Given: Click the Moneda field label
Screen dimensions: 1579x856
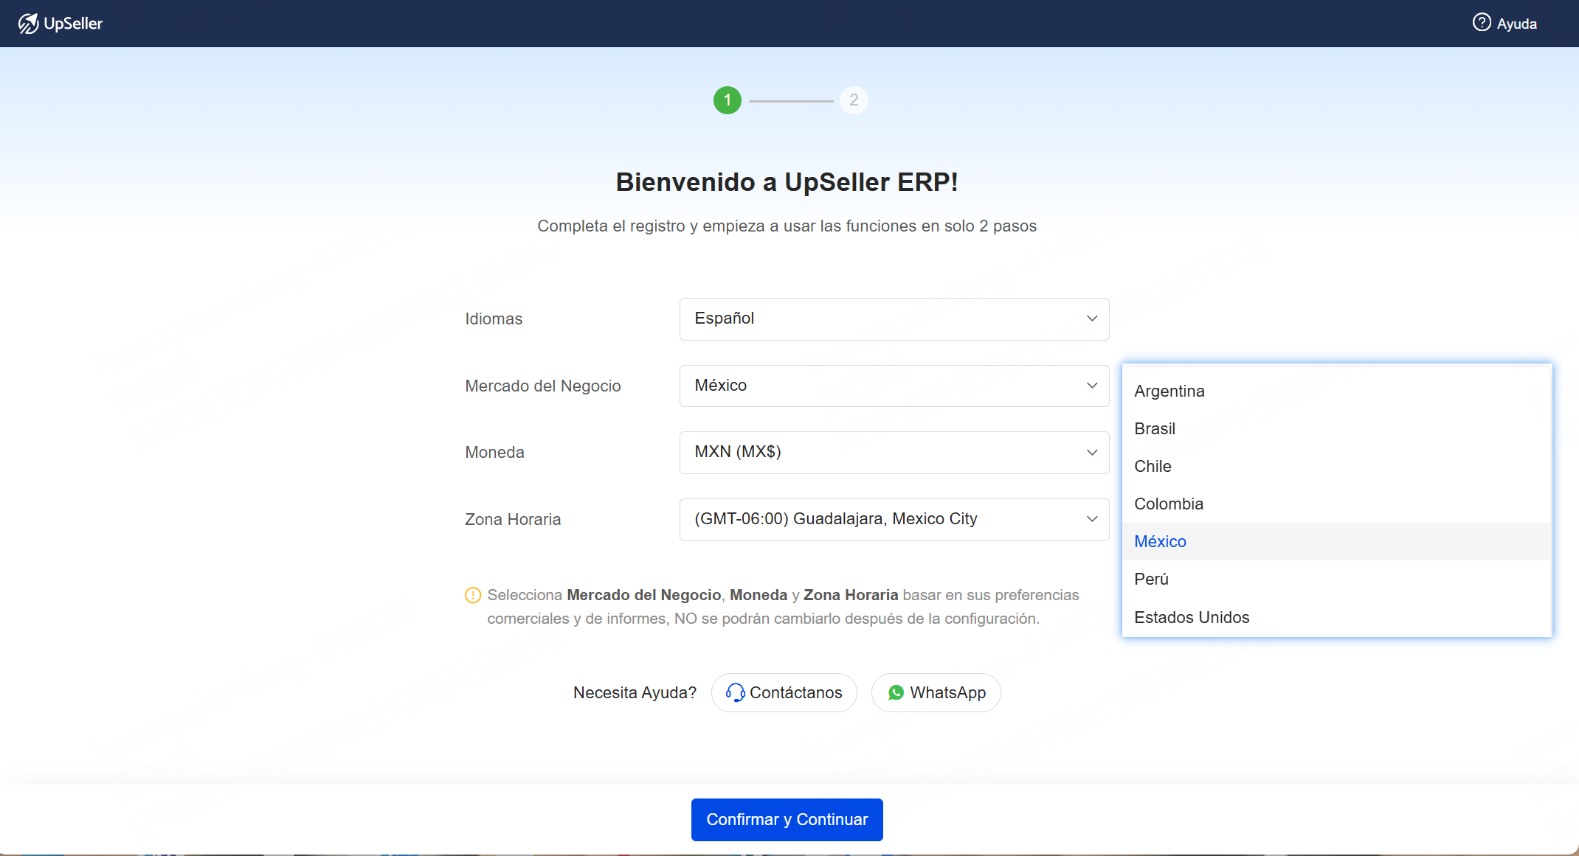Looking at the screenshot, I should [x=494, y=452].
